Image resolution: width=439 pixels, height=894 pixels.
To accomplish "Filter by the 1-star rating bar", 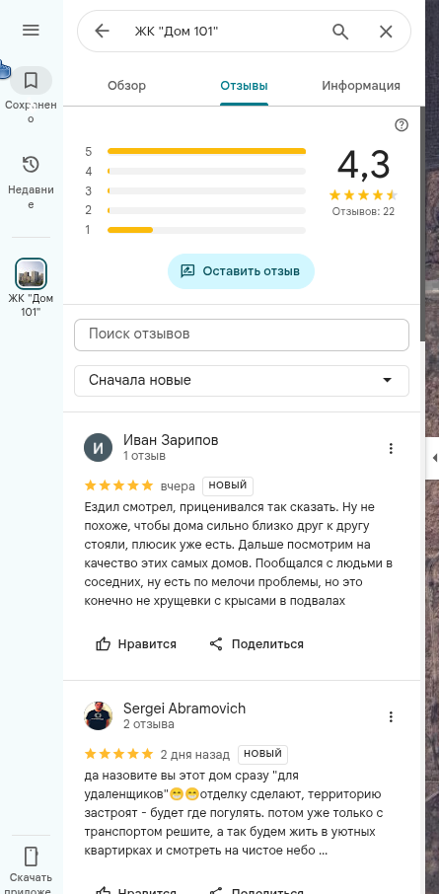I will click(x=206, y=230).
